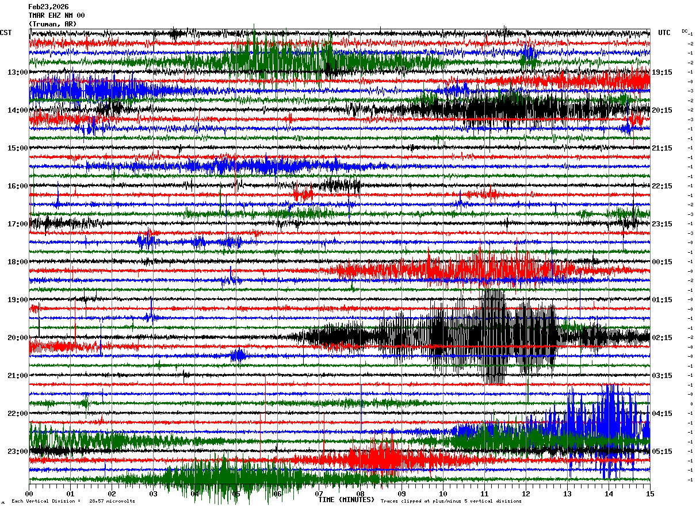Click the 04:15 UTC time label
Viewport: 696px width, 509px height.
[662, 414]
